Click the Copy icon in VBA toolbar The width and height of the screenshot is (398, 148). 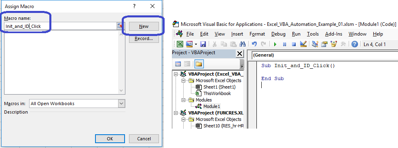coord(224,44)
